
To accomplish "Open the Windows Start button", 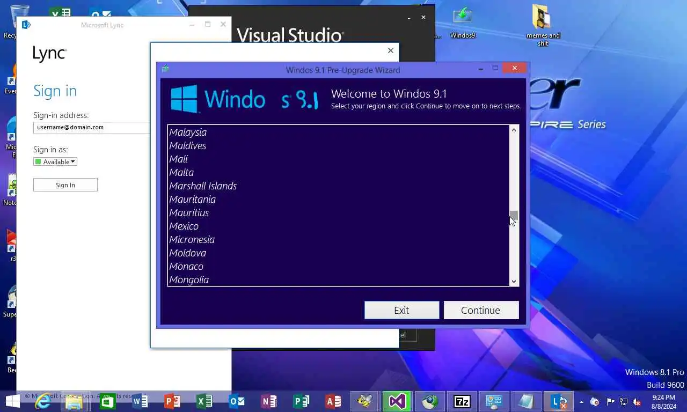I will [12, 401].
